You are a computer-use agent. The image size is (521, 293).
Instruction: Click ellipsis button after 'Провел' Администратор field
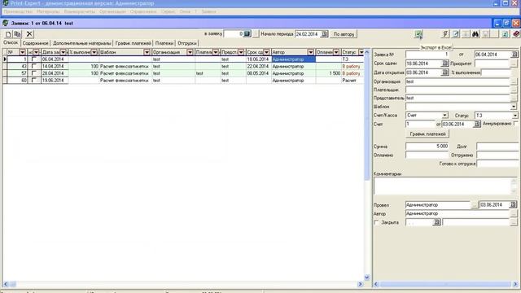coord(474,205)
